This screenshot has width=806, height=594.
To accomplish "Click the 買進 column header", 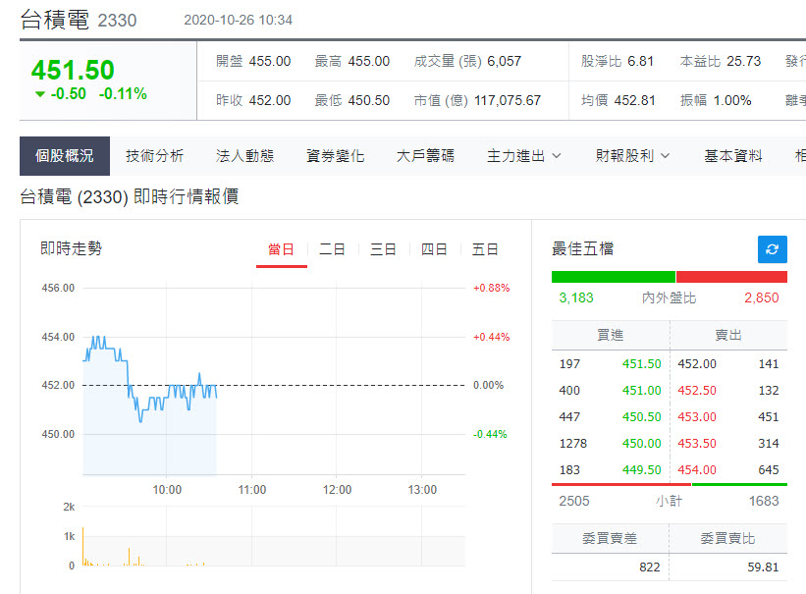I will [611, 336].
